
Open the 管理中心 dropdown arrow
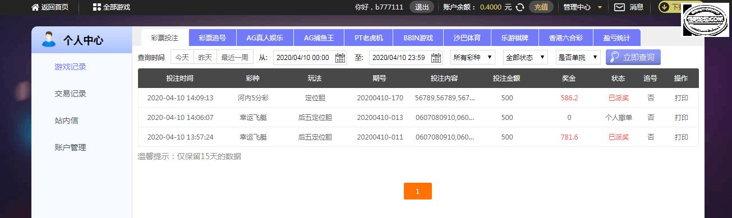click(x=600, y=7)
